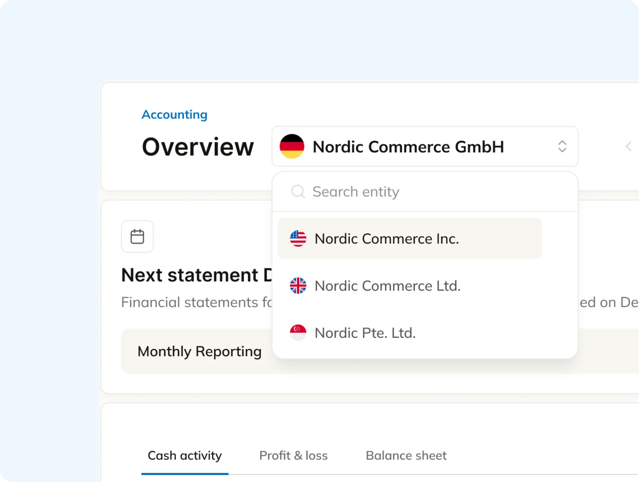The width and height of the screenshot is (639, 482).
Task: Select Nordic Commerce Inc. from the list
Action: pyautogui.click(x=387, y=238)
